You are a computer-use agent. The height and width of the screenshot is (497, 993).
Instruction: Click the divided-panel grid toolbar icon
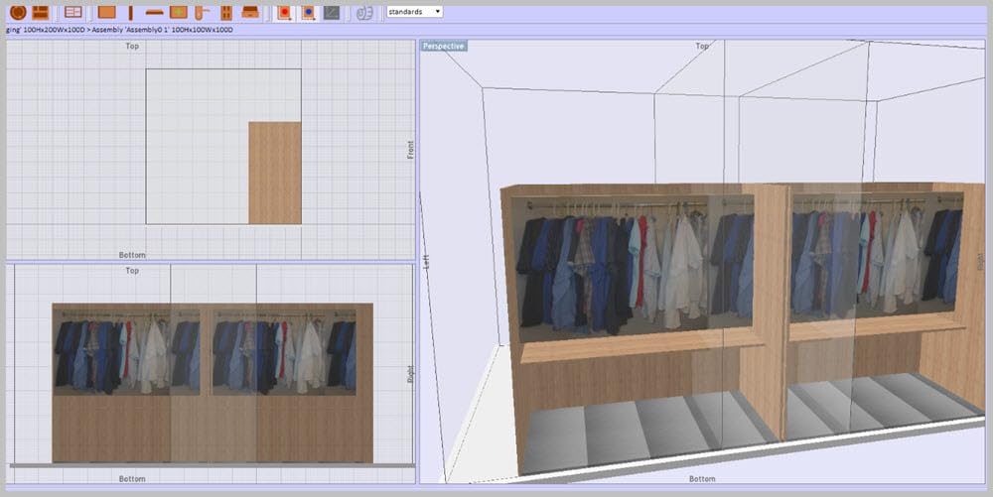tap(72, 12)
